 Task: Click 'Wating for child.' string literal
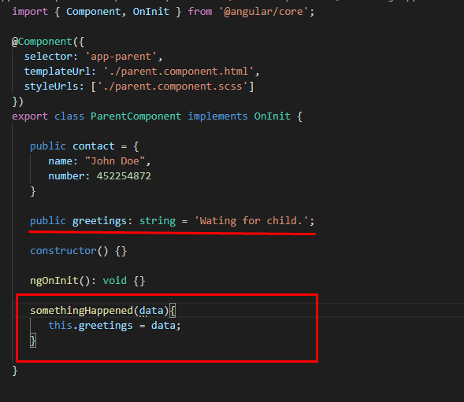(251, 221)
